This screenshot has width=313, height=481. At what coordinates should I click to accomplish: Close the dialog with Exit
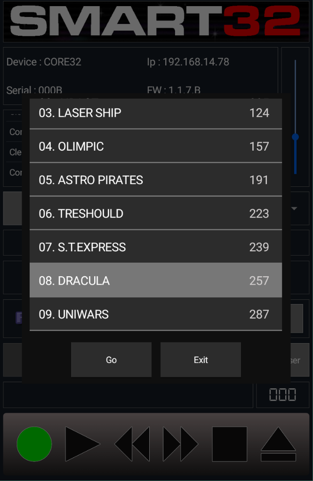[x=201, y=360]
